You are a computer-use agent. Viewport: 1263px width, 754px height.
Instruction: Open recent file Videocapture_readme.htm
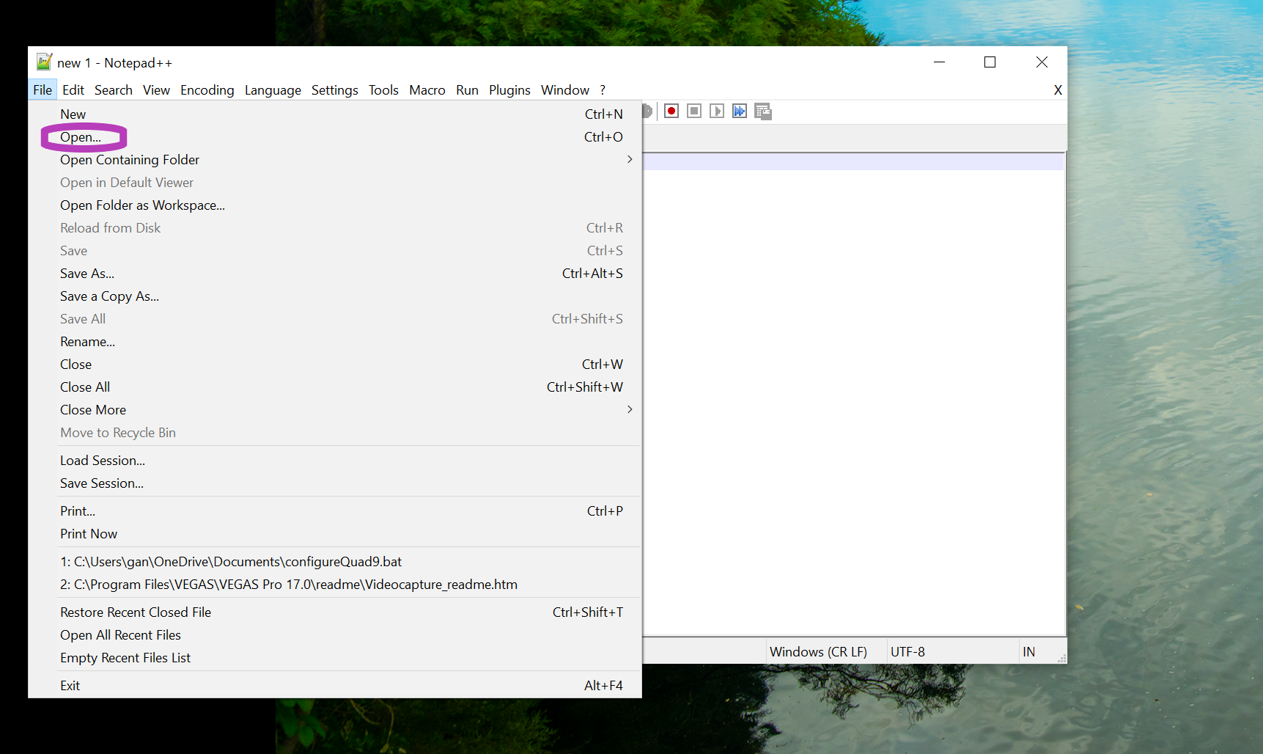[335, 584]
